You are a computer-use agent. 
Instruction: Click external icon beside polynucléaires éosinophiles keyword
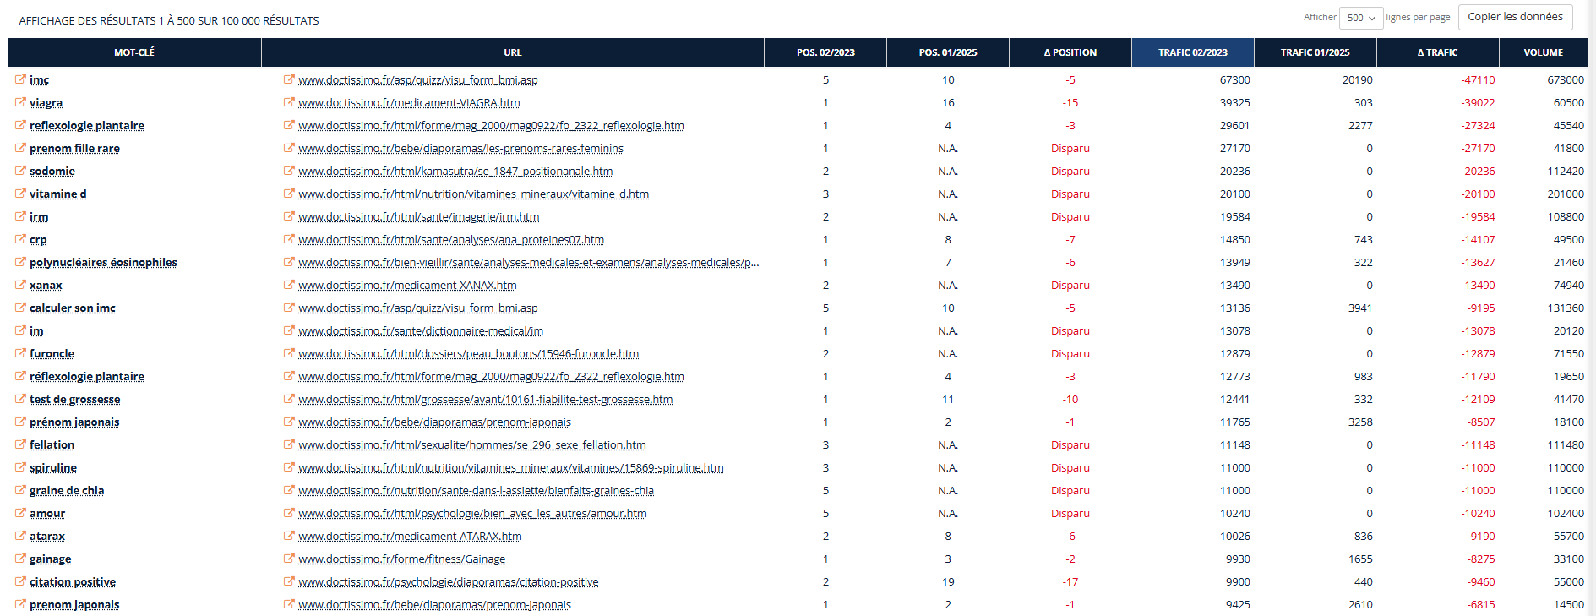pyautogui.click(x=20, y=262)
